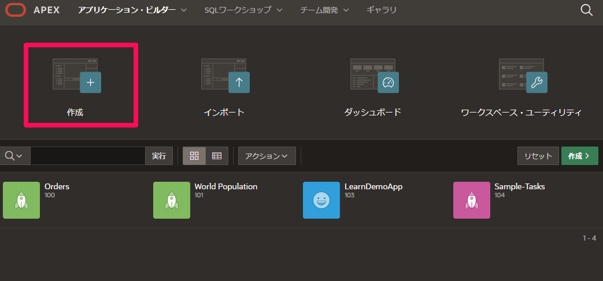Click the Orders app rocket icon

(21, 200)
